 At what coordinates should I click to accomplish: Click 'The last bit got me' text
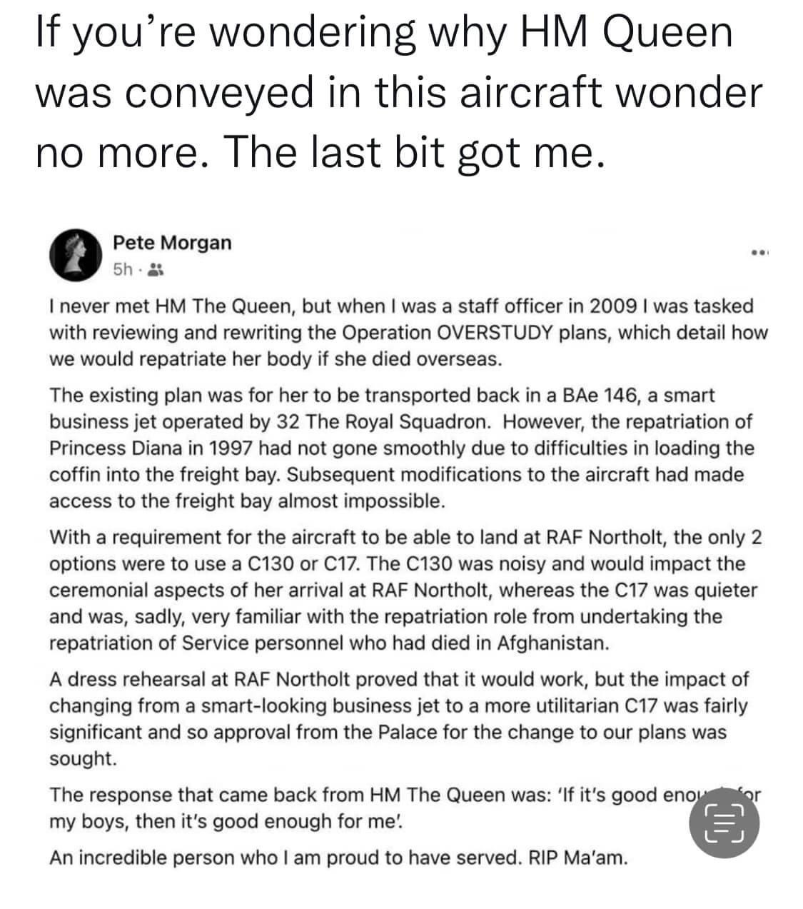point(414,149)
